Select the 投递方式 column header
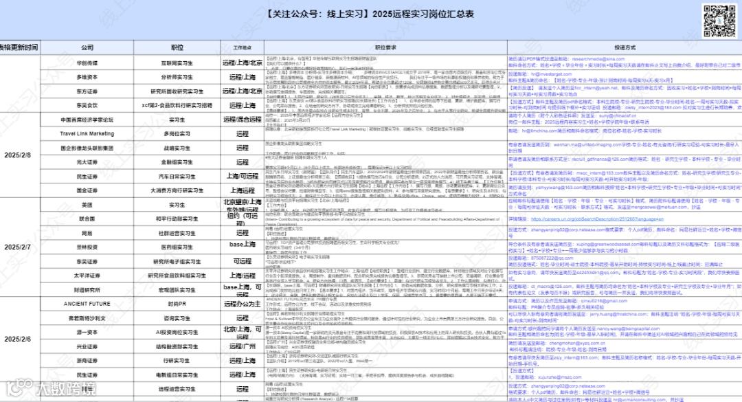 pyautogui.click(x=625, y=47)
